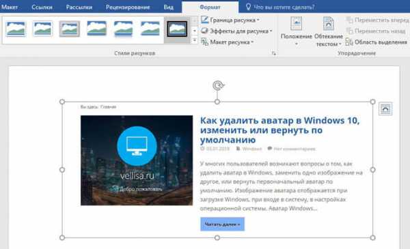Click the picture border pencil icon
410x249 pixels.
pos(204,20)
